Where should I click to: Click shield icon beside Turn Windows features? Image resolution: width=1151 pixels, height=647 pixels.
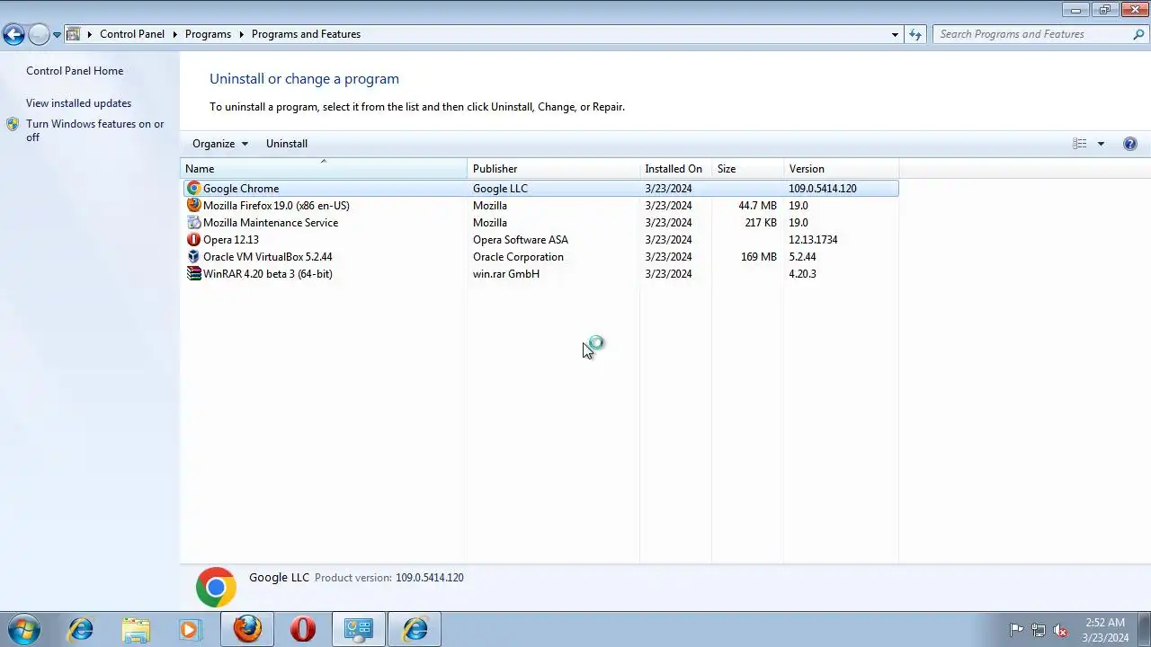13,125
